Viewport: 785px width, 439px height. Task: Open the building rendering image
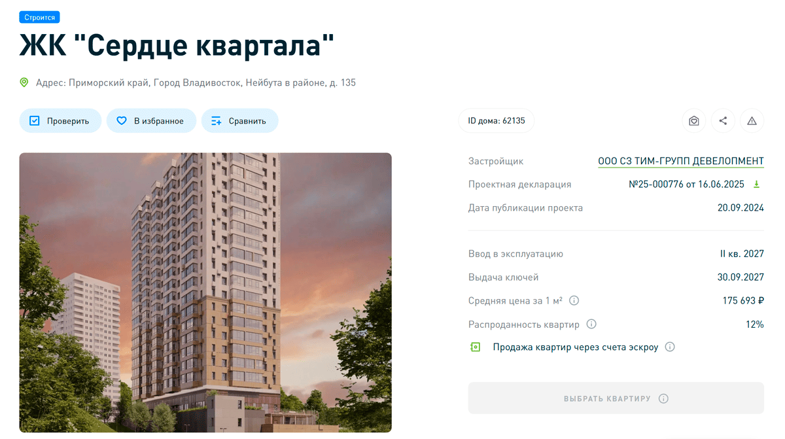(x=205, y=292)
